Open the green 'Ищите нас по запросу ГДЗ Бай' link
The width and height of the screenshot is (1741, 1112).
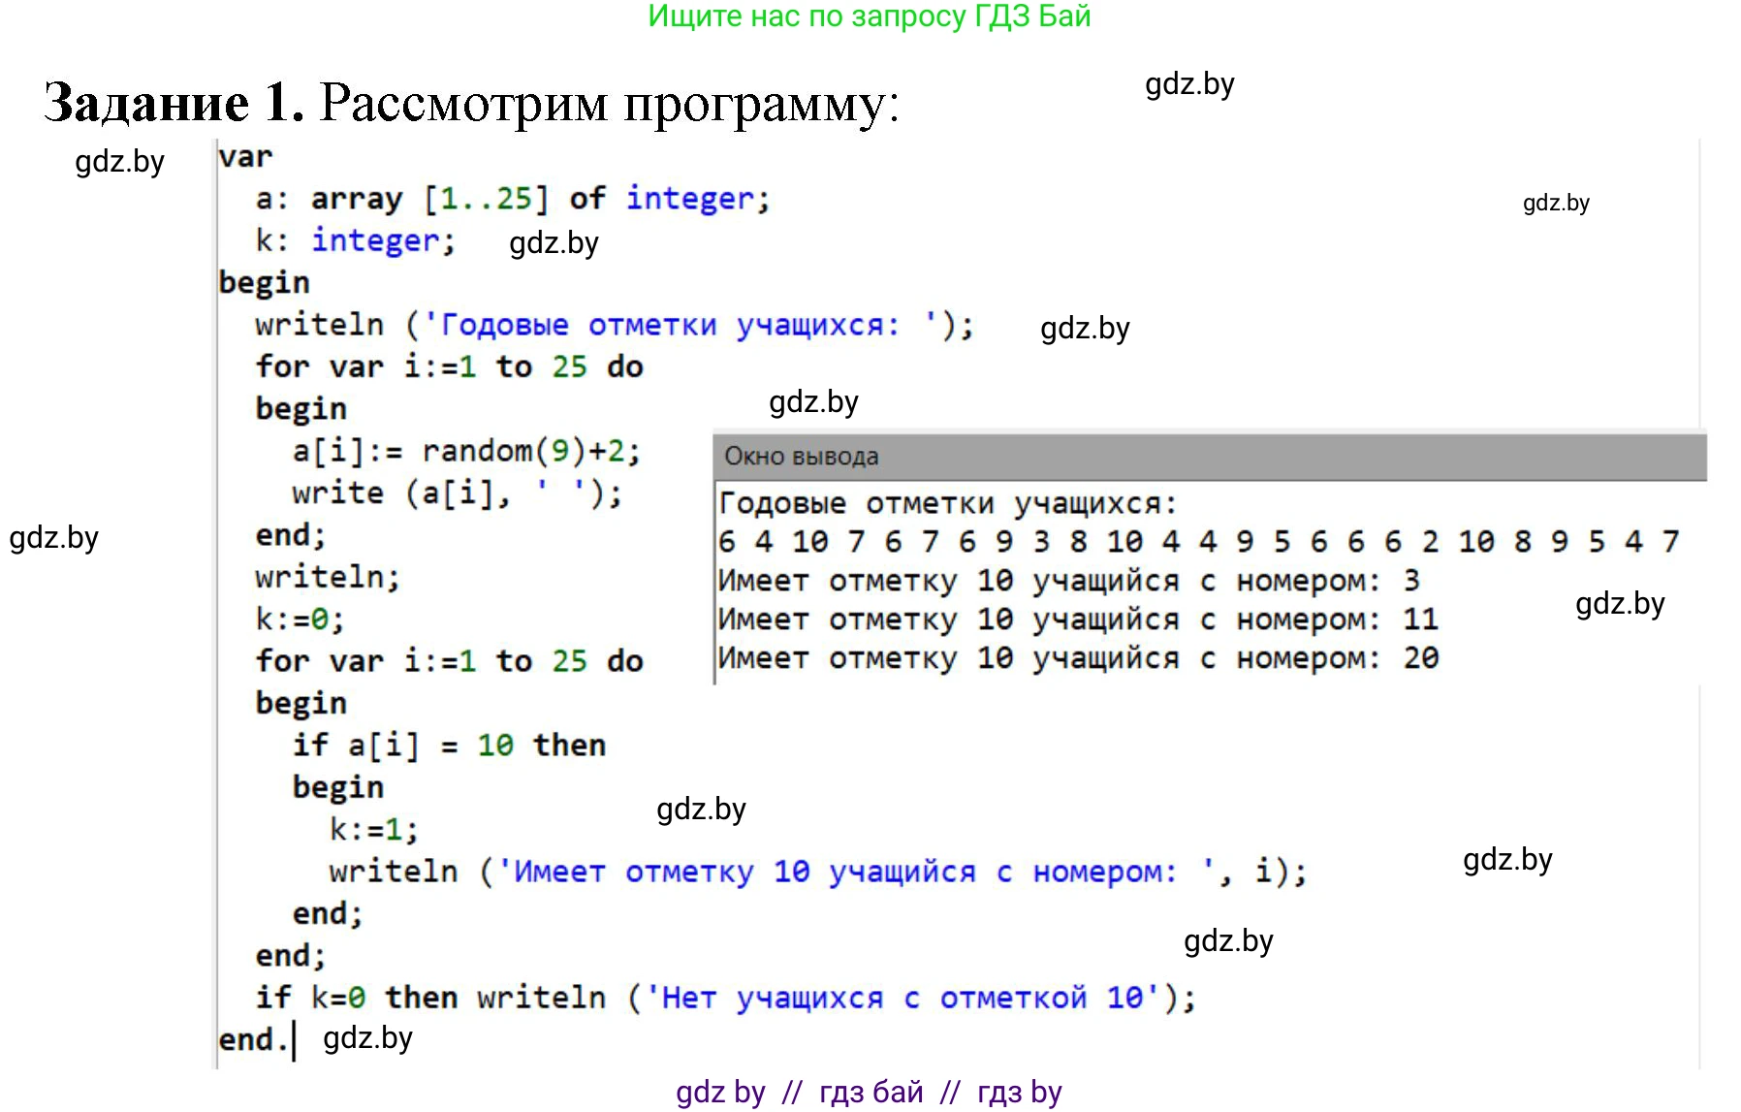point(870,17)
